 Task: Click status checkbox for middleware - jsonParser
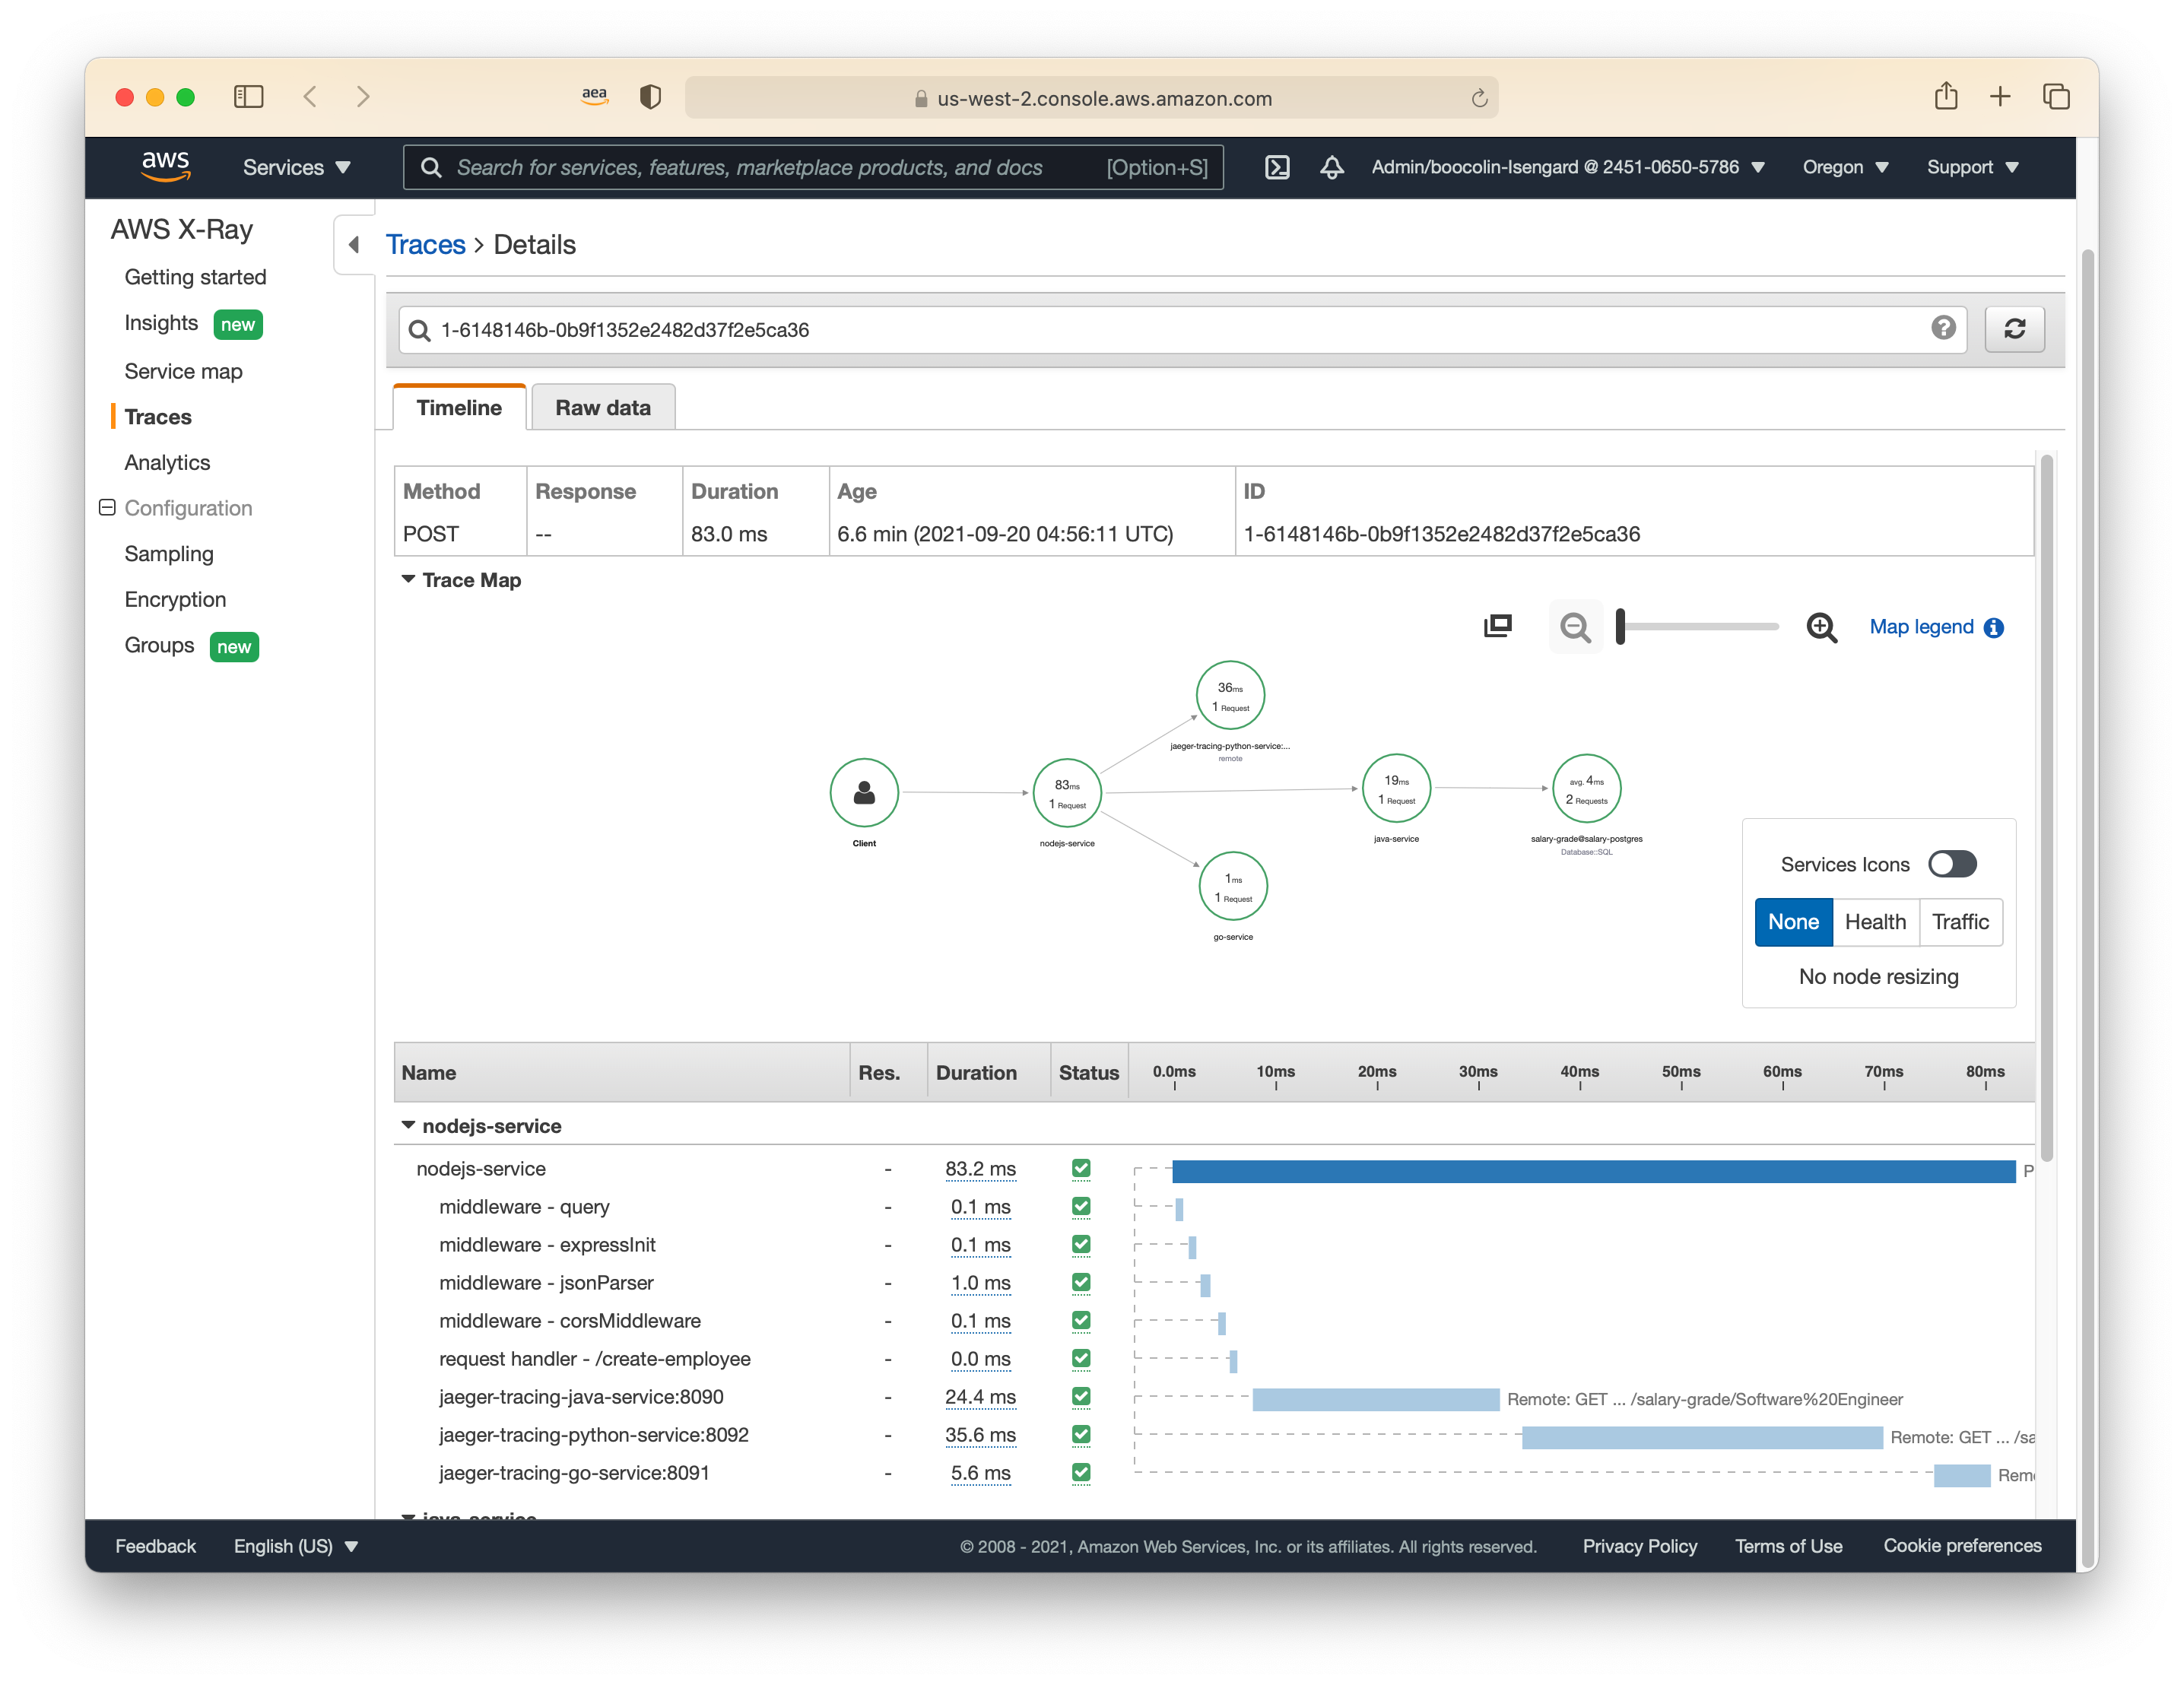click(x=1081, y=1282)
